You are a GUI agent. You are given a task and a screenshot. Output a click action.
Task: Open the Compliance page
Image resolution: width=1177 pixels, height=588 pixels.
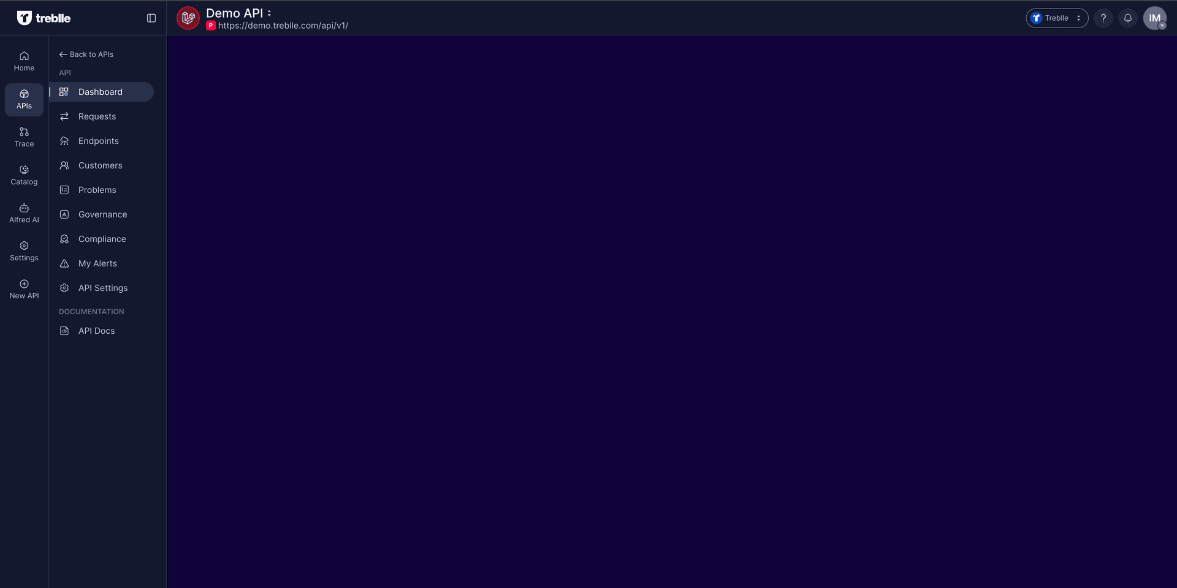pyautogui.click(x=101, y=239)
